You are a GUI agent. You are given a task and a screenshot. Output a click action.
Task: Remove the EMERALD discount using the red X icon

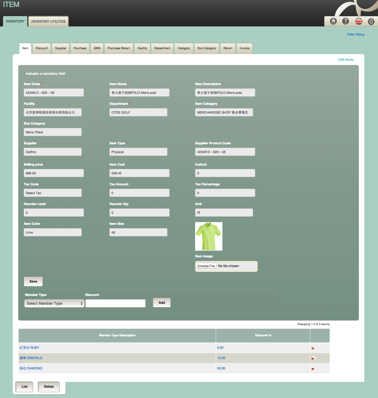pyautogui.click(x=312, y=359)
